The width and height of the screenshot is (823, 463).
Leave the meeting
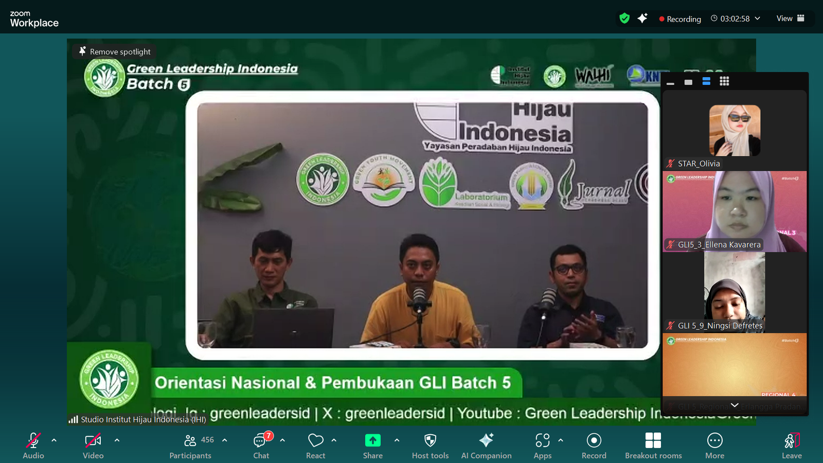pos(792,441)
